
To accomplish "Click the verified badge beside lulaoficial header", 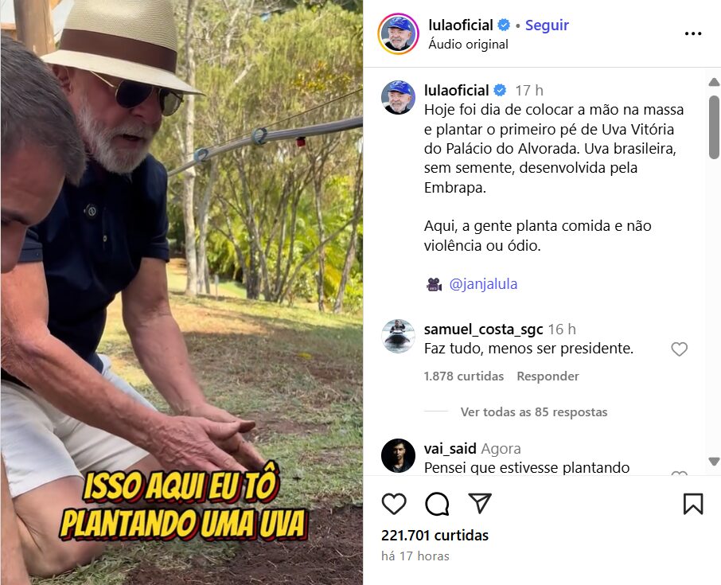I will pyautogui.click(x=504, y=25).
